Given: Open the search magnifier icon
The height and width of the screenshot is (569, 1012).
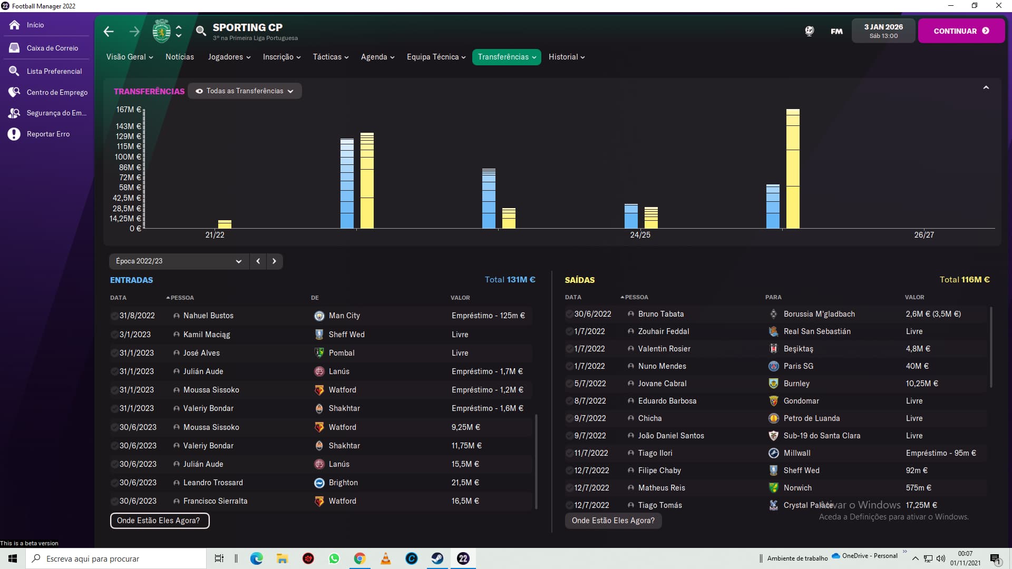Looking at the screenshot, I should click(x=201, y=31).
